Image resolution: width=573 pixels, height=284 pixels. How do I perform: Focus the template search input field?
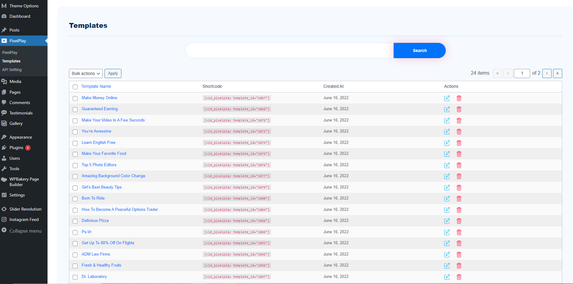(x=289, y=50)
